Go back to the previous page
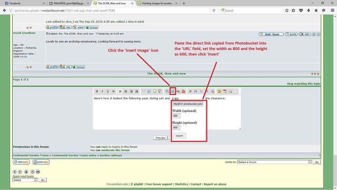The width and height of the screenshot is (337, 190). coord(5,10)
